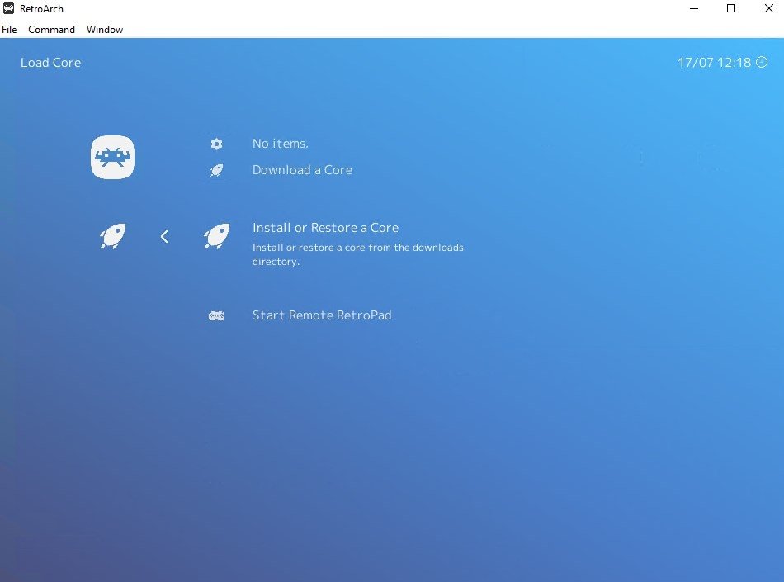Click the rocket icon beside Download a Core
The width and height of the screenshot is (784, 582).
point(216,171)
